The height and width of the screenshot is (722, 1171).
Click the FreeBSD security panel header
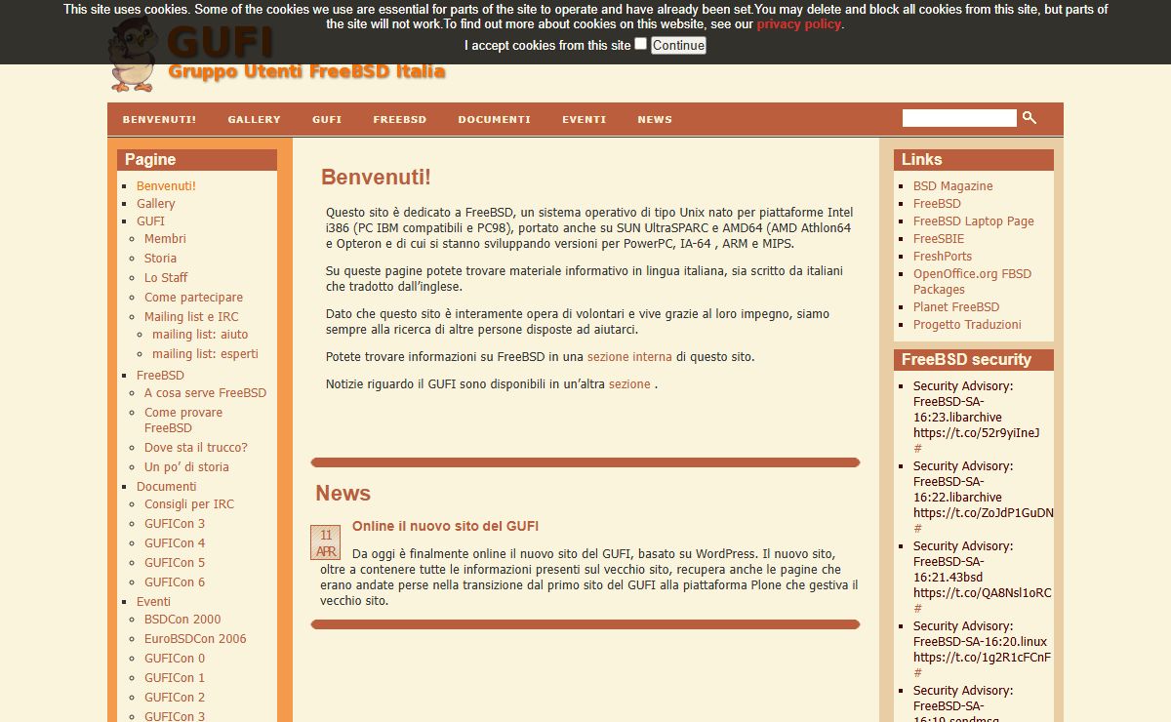(x=974, y=360)
